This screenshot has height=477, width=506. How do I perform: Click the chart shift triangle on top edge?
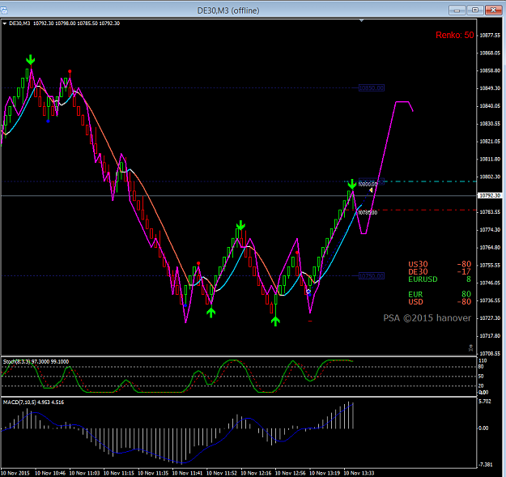361,21
